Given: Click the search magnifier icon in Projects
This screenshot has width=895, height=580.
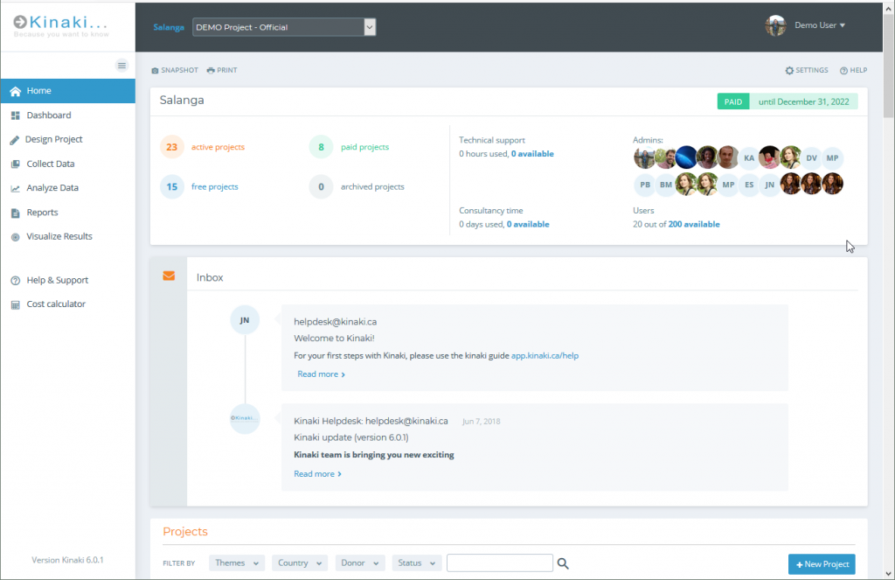Looking at the screenshot, I should (563, 563).
